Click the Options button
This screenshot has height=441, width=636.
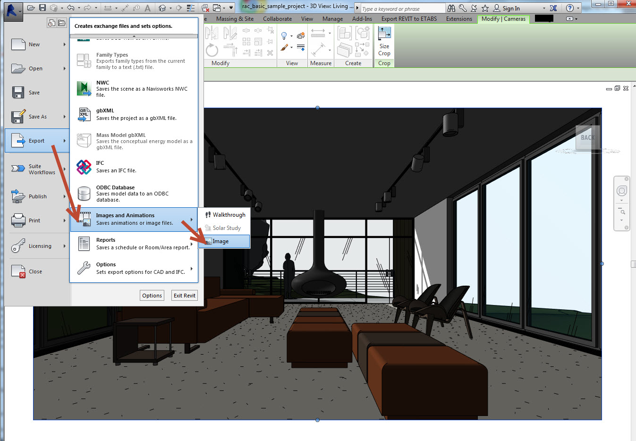(152, 295)
